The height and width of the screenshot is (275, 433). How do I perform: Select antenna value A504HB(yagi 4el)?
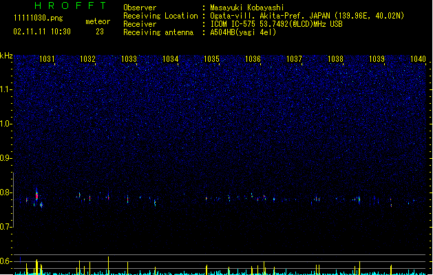[x=243, y=32]
